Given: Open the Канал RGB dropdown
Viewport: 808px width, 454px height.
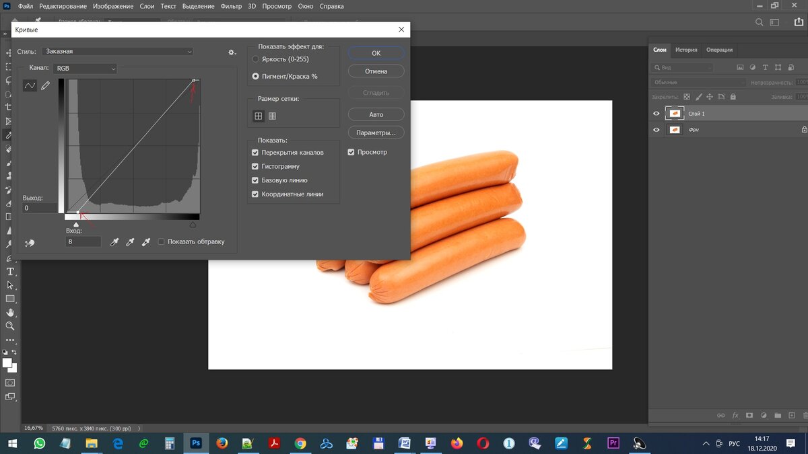Looking at the screenshot, I should click(85, 69).
